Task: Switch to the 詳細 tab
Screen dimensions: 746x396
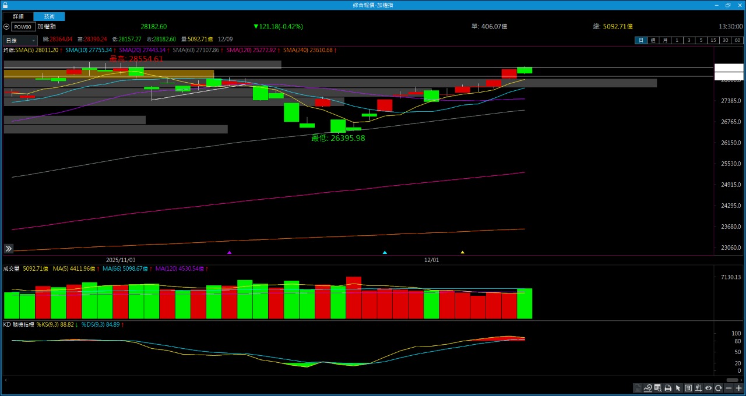Action: point(19,17)
